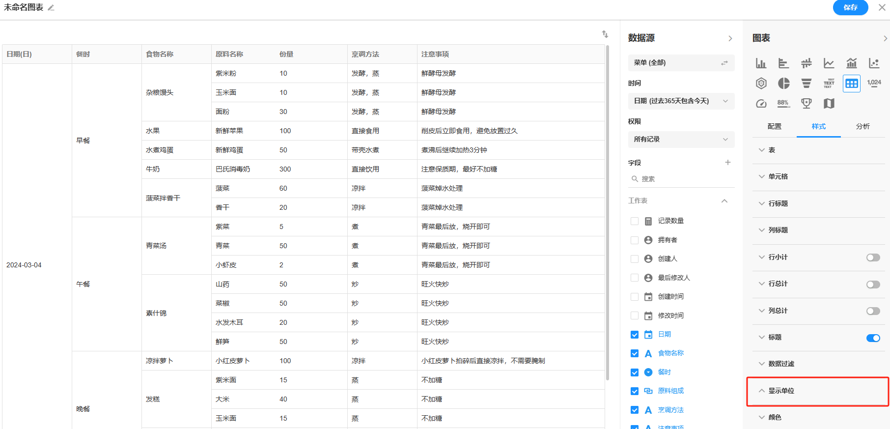Uncheck the 日期 field checkbox

635,335
